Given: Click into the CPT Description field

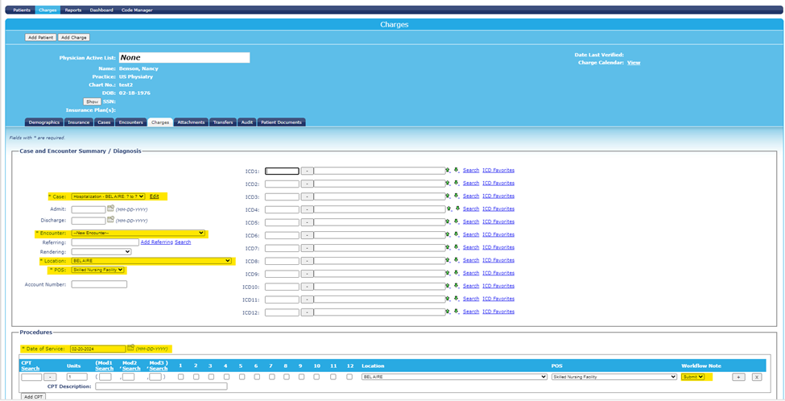Looking at the screenshot, I should (161, 387).
